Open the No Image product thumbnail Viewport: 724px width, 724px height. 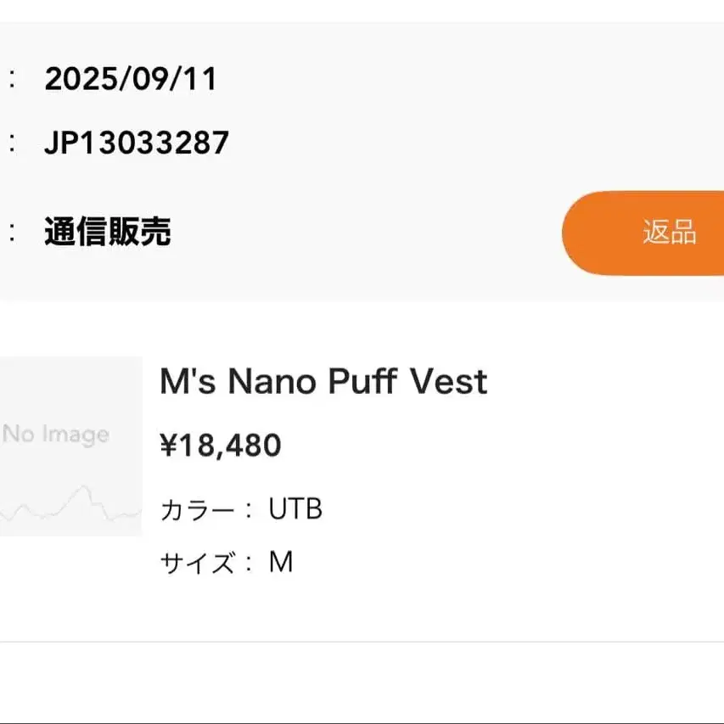pyautogui.click(x=70, y=446)
